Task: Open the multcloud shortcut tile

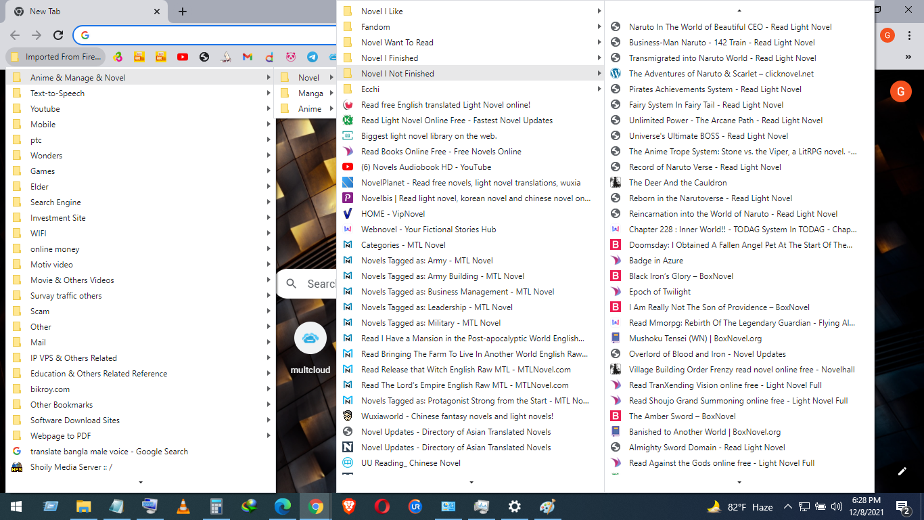Action: click(310, 347)
